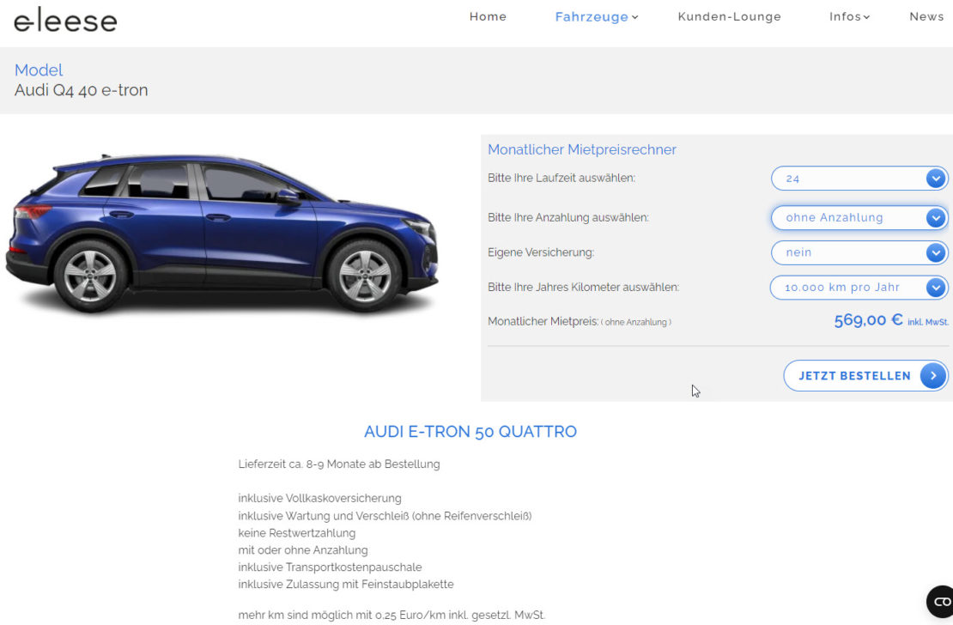Click 'inklusive Vollkaskoversicherung' line
Screen dimensions: 953x625
(x=319, y=498)
